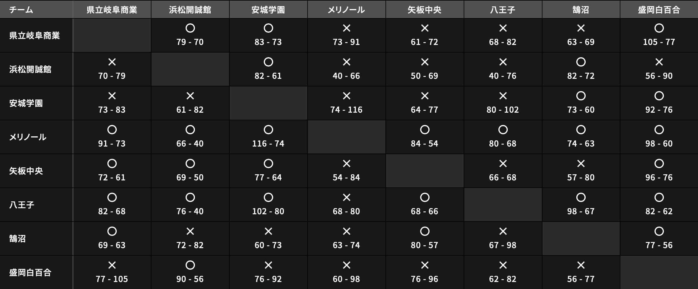Click the 84 - 54 score text
698x289 pixels.
(425, 144)
